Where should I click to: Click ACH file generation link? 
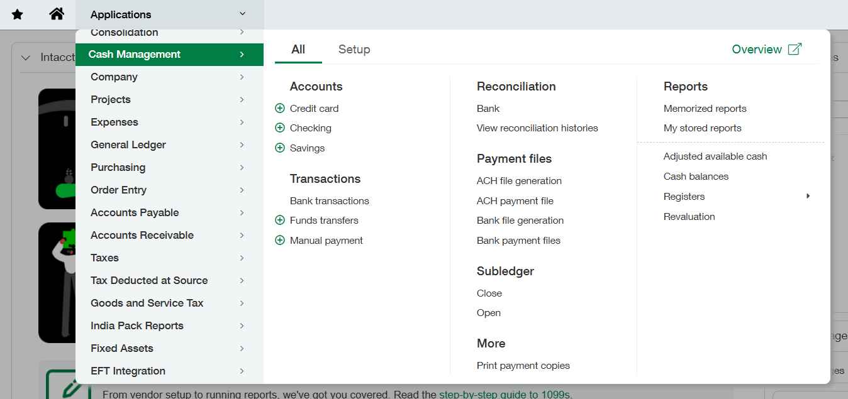519,181
